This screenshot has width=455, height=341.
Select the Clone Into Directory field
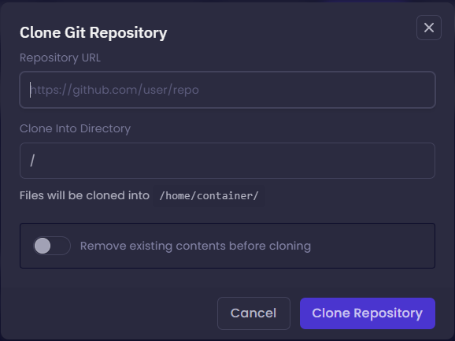click(227, 161)
